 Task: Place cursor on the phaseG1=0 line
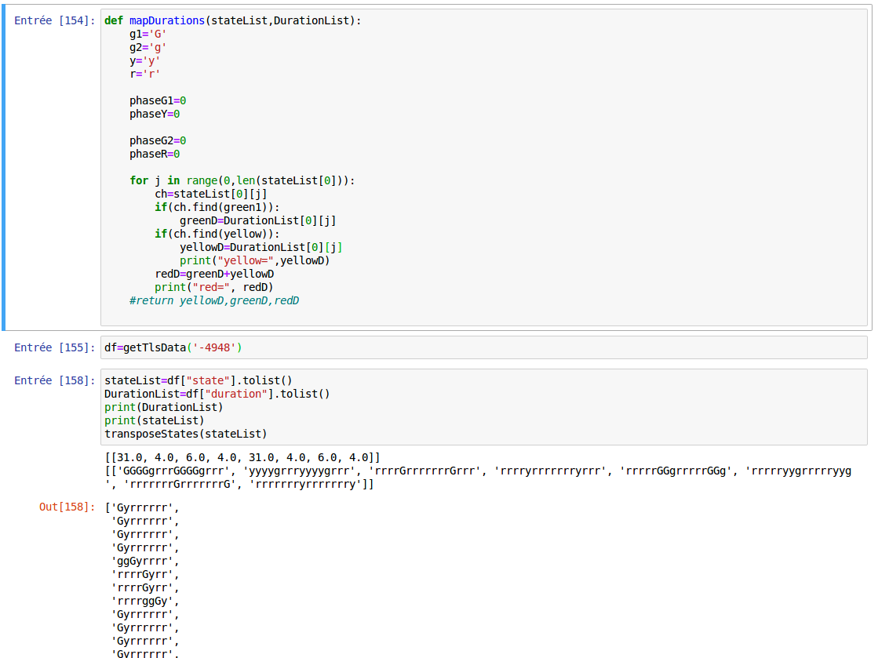pyautogui.click(x=157, y=100)
